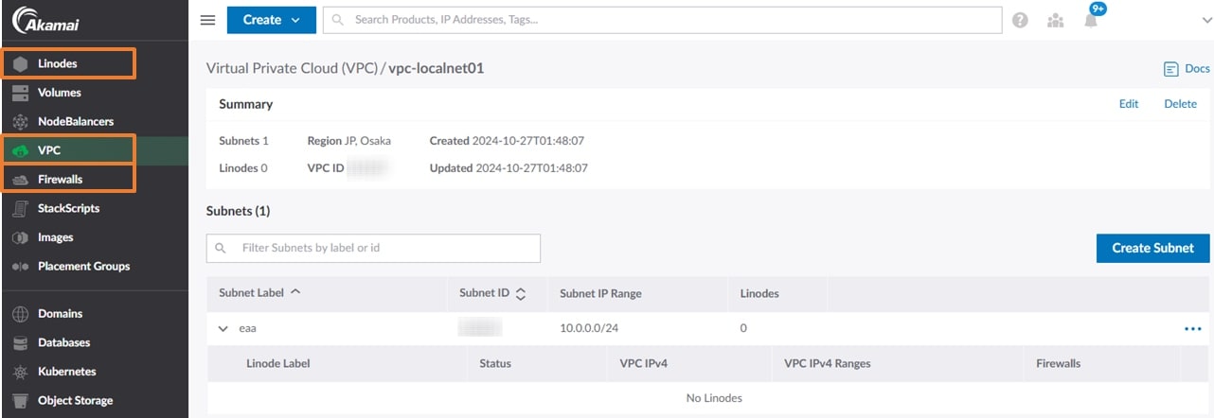Sort by Subnet Label column

259,293
